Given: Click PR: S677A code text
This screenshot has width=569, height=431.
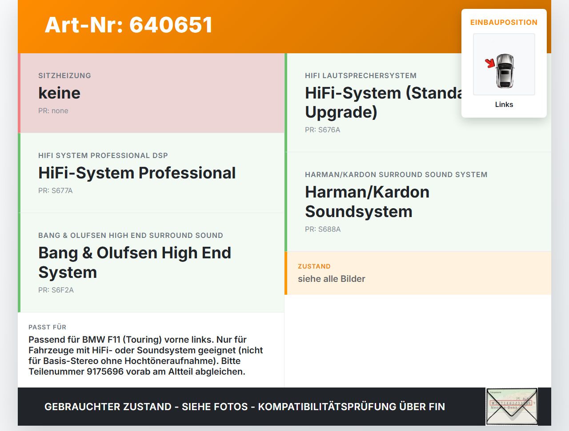Looking at the screenshot, I should 56,191.
